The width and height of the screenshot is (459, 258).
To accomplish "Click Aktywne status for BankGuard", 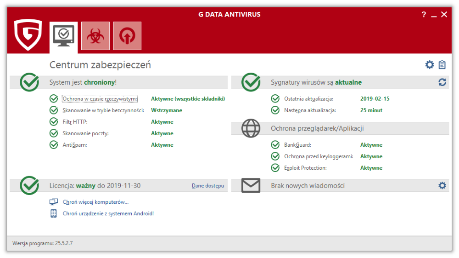I will [x=371, y=145].
